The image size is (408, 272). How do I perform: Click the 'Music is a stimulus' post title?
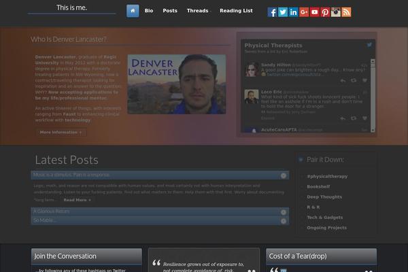pyautogui.click(x=71, y=175)
